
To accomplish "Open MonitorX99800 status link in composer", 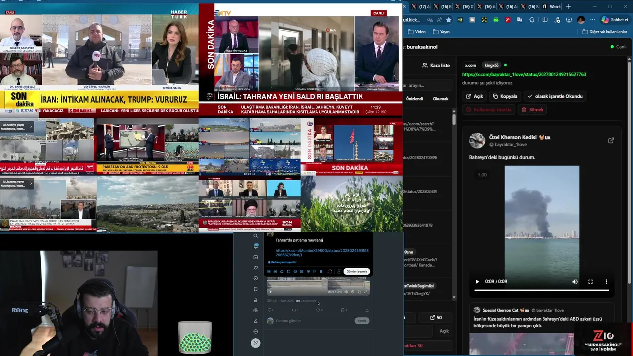I will 322,253.
